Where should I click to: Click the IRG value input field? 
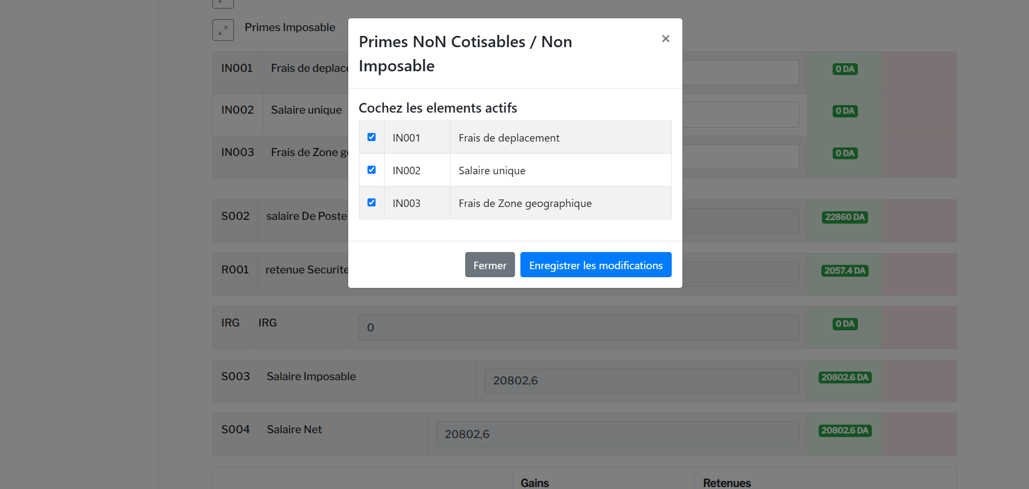[578, 328]
